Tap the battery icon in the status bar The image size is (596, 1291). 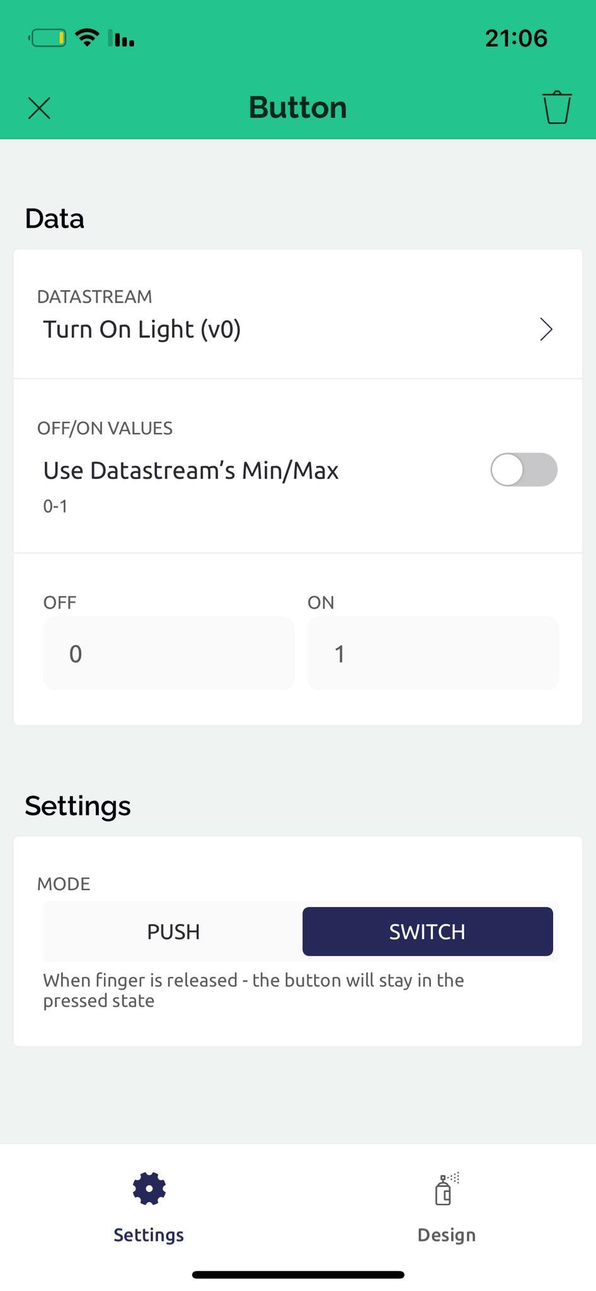[47, 38]
